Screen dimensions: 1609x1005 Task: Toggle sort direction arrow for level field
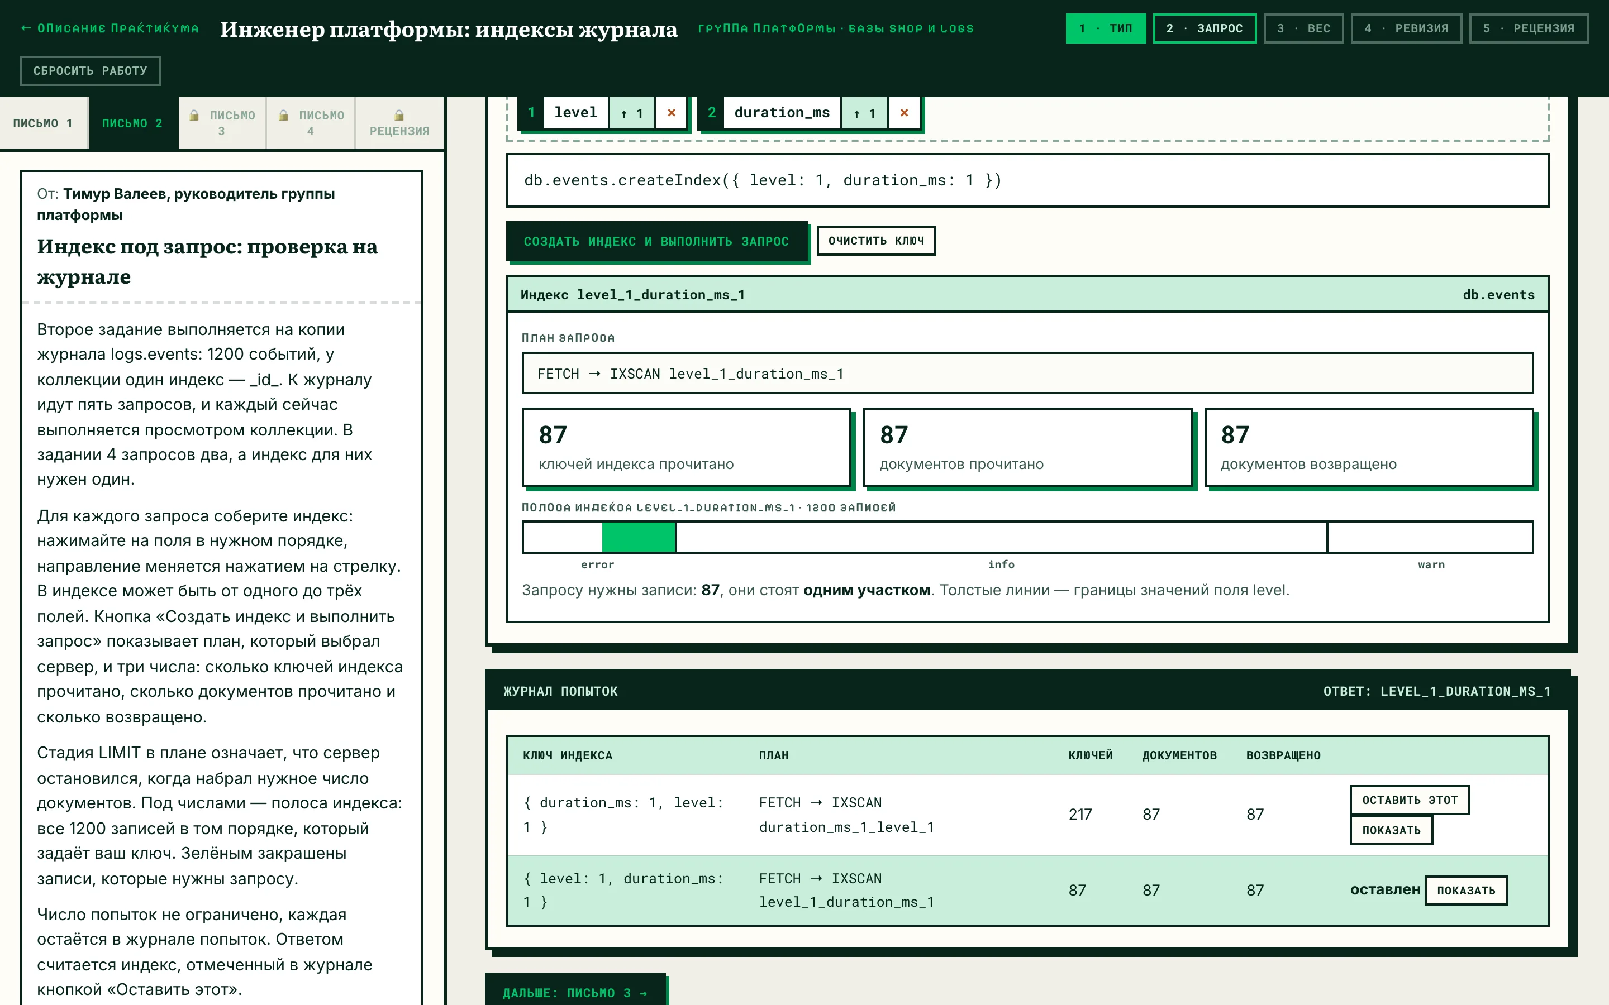click(x=632, y=113)
